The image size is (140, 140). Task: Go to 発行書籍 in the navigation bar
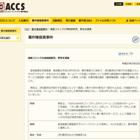(x=71, y=21)
